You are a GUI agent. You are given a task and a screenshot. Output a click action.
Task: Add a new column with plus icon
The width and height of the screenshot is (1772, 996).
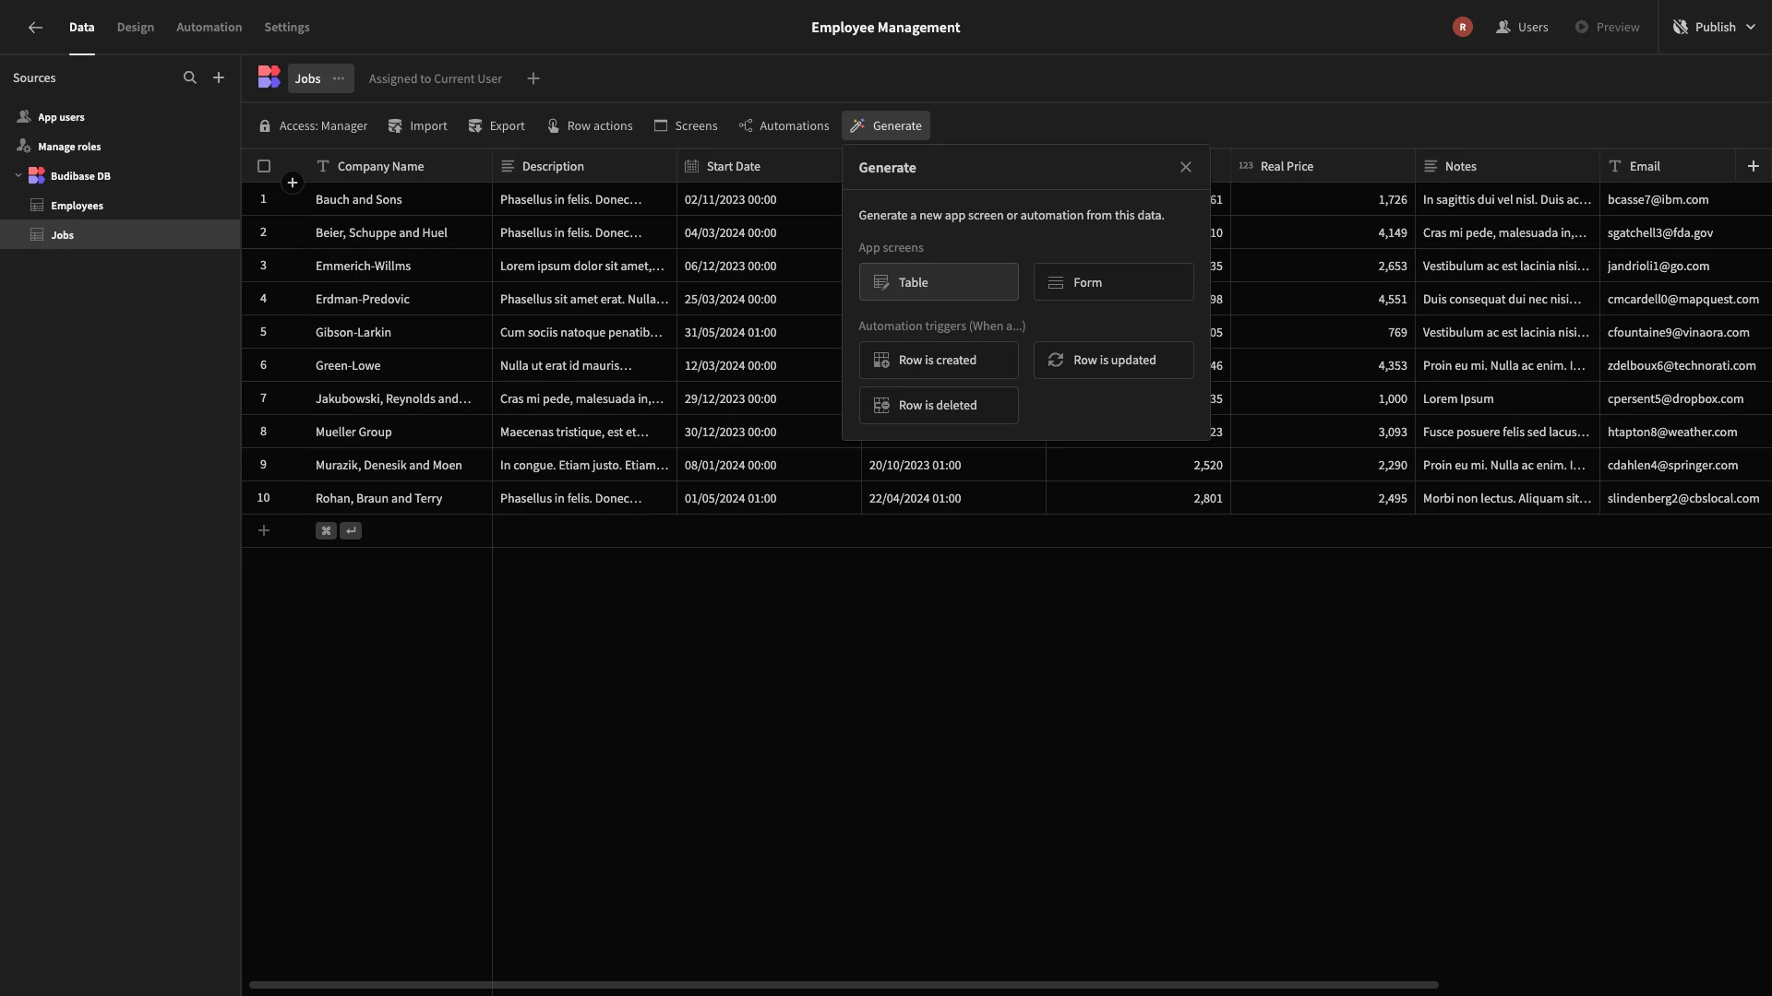click(x=1754, y=166)
